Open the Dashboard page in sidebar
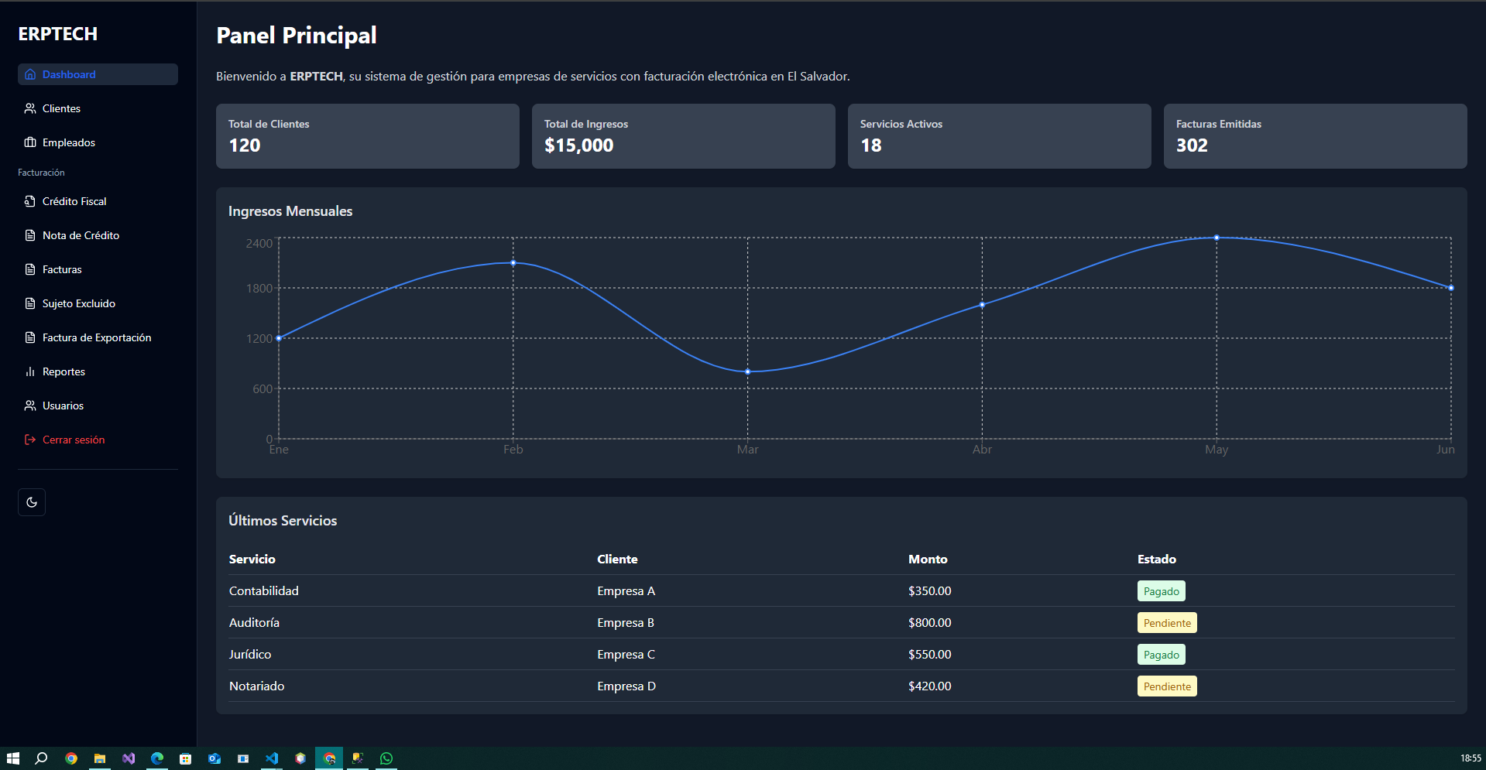1486x770 pixels. coord(69,74)
